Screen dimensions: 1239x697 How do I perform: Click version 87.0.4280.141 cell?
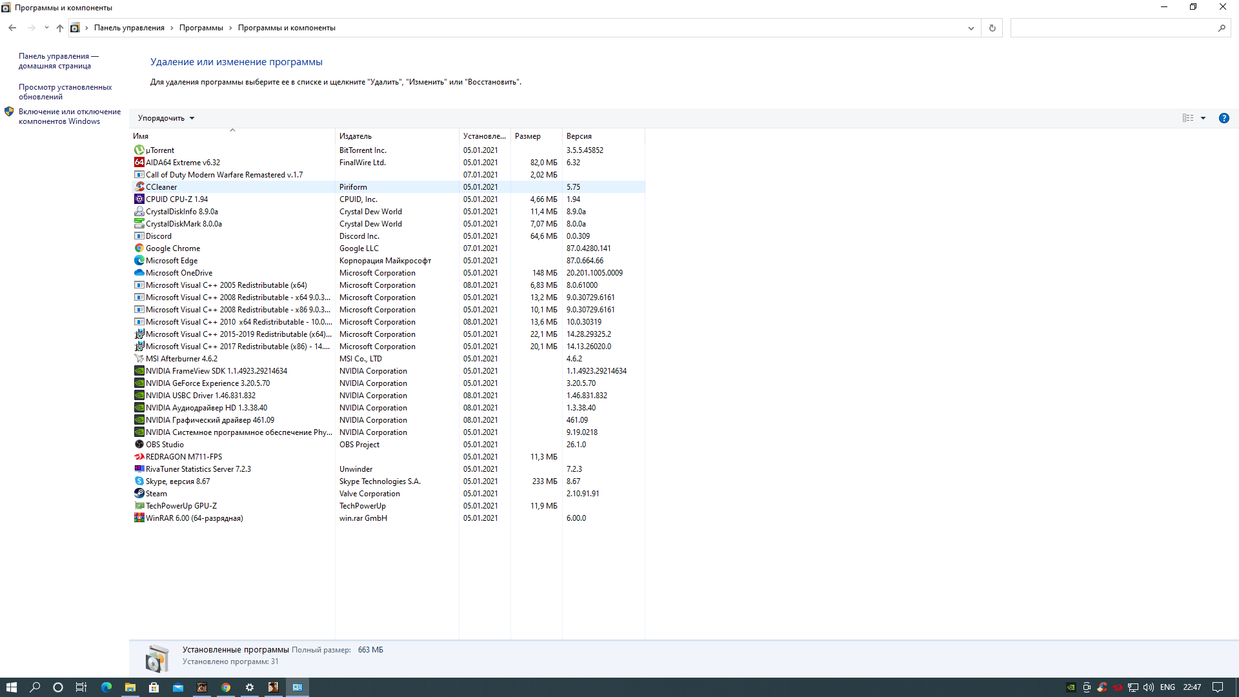click(x=589, y=248)
